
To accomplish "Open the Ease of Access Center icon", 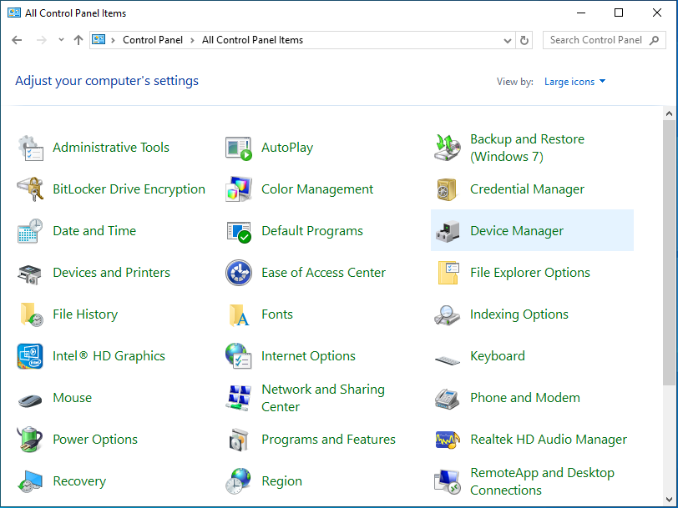I will point(239,273).
